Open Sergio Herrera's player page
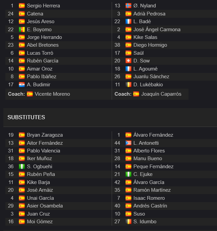The height and width of the screenshot is (231, 217). [x=43, y=6]
